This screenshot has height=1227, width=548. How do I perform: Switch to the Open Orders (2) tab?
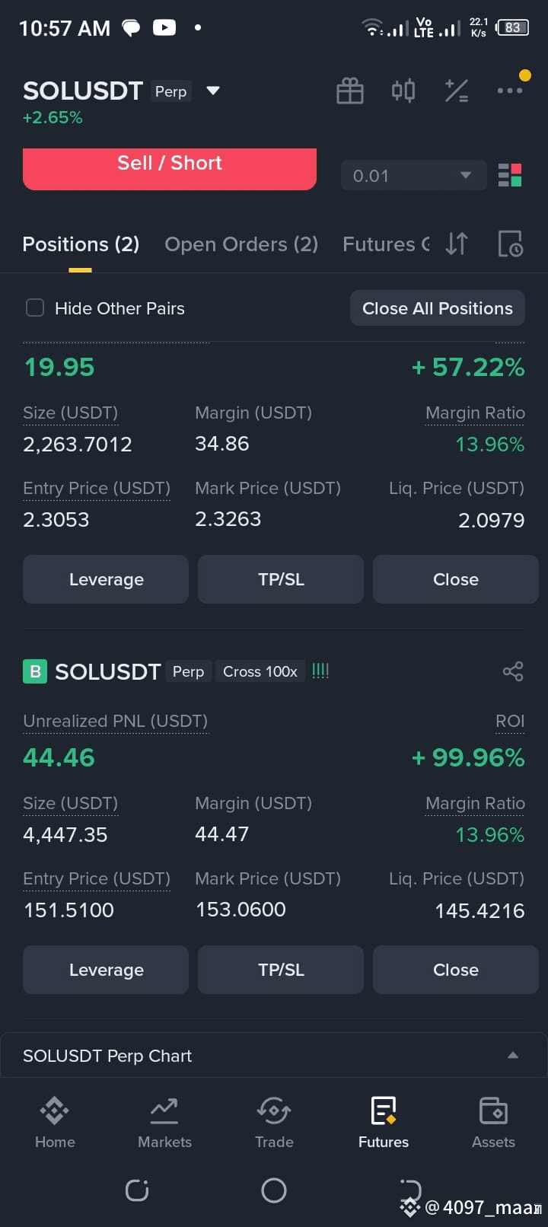pos(241,244)
